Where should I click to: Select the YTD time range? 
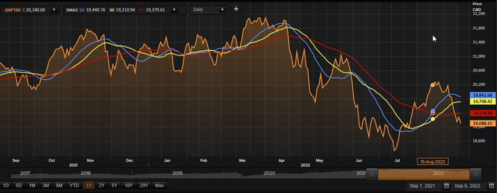74,186
